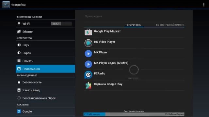Screen dimensions: 209x117
Task: Open the Безопасность settings
Action: pos(45,82)
